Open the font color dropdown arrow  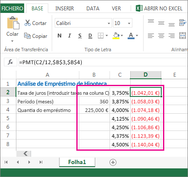(137, 35)
